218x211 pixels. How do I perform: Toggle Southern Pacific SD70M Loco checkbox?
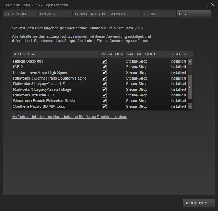pos(105,106)
